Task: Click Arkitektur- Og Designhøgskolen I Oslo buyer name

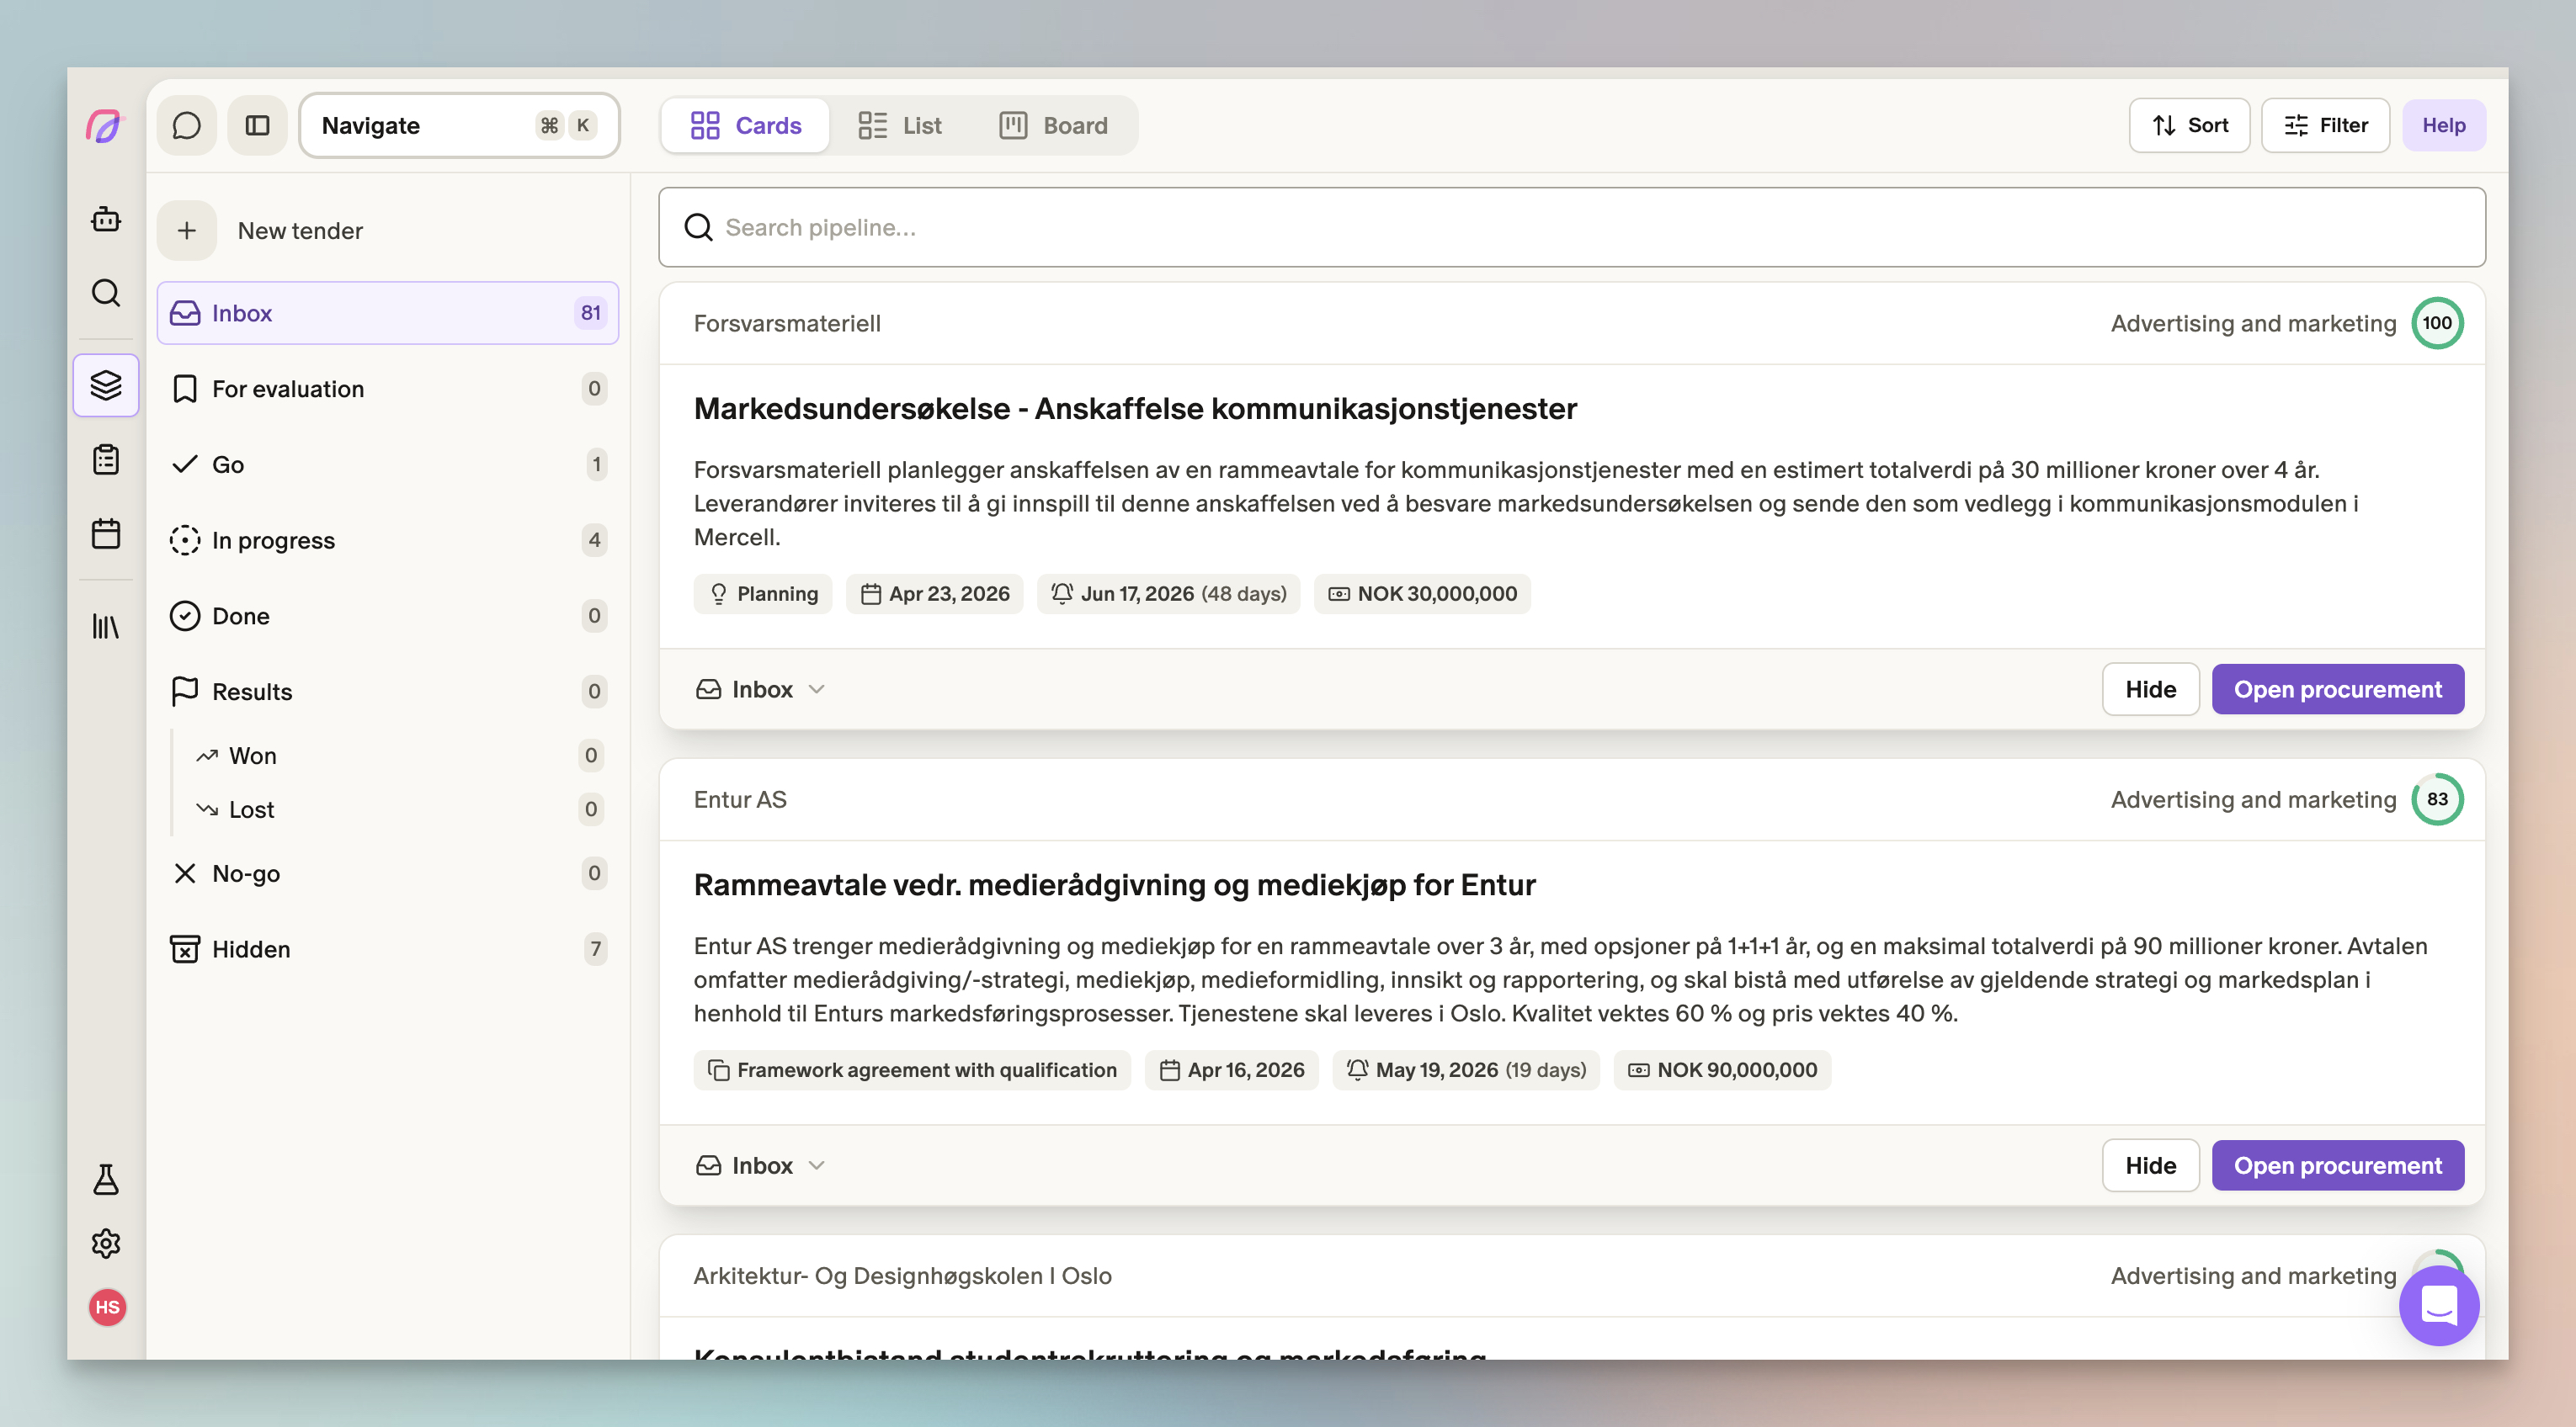Action: [902, 1276]
